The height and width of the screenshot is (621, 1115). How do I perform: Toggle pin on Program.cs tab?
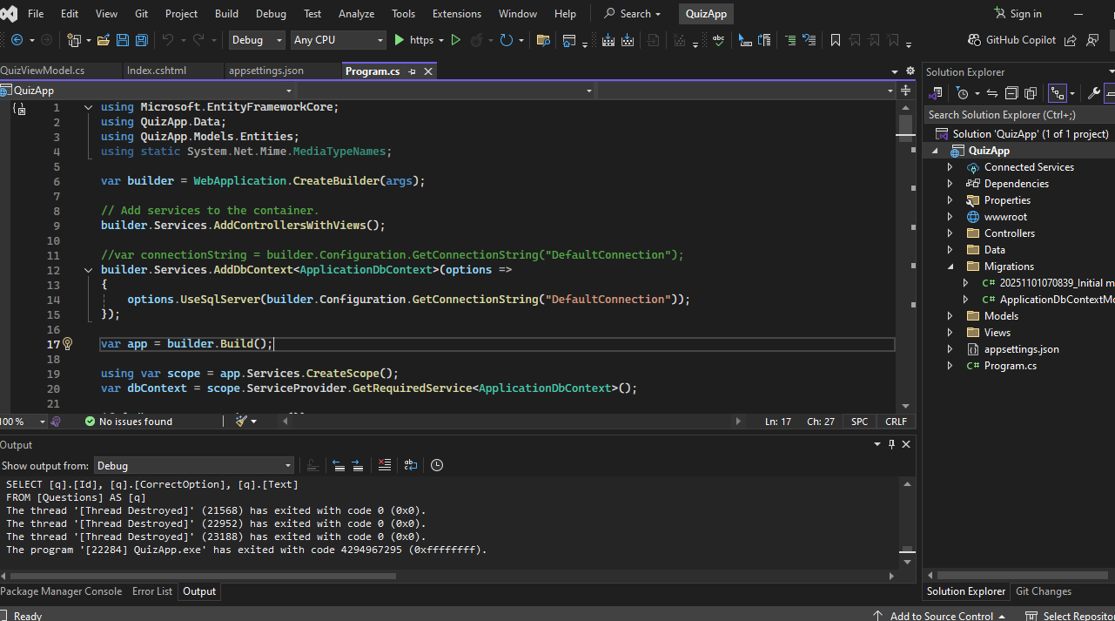point(412,71)
